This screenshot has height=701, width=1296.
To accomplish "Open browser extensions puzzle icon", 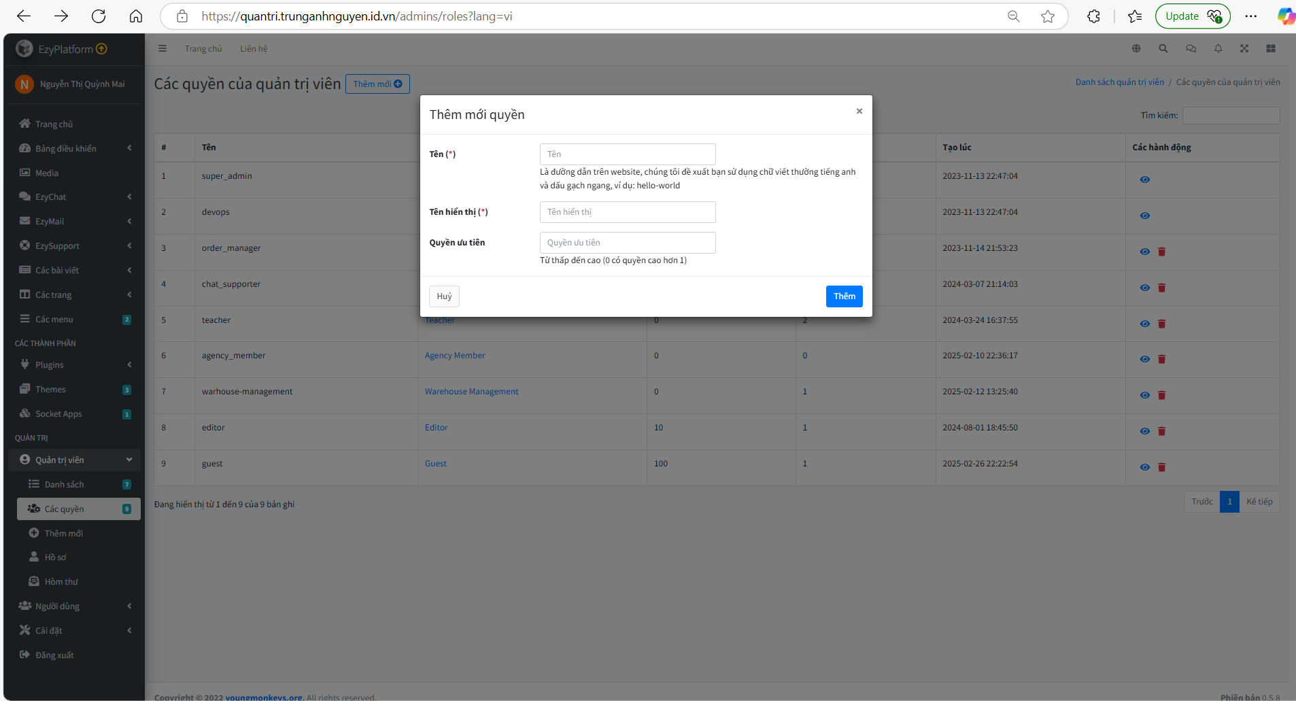I will [1093, 16].
